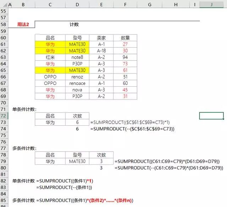This screenshot has height=207, width=227.
Task: Click the 计数 title cell
Action: pyautogui.click(x=74, y=24)
